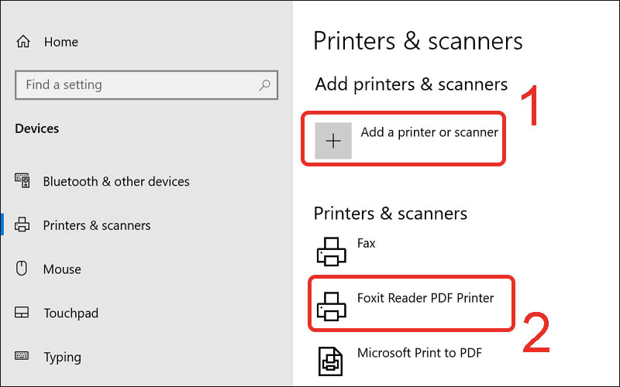The image size is (620, 387).
Task: Click Add a printer or scanner text
Action: tap(429, 132)
